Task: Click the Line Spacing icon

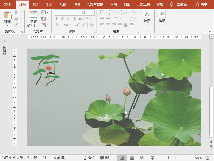Action: pyautogui.click(x=123, y=12)
